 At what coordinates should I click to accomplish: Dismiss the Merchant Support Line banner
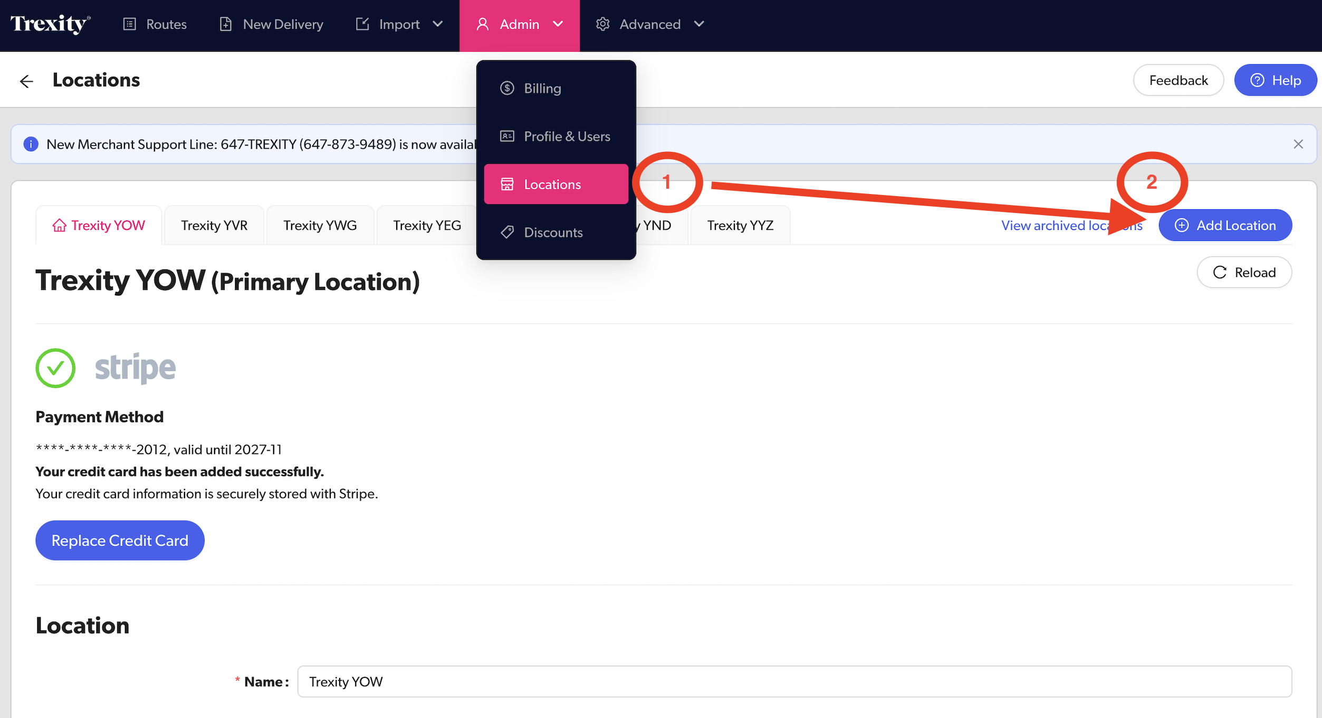(1298, 144)
